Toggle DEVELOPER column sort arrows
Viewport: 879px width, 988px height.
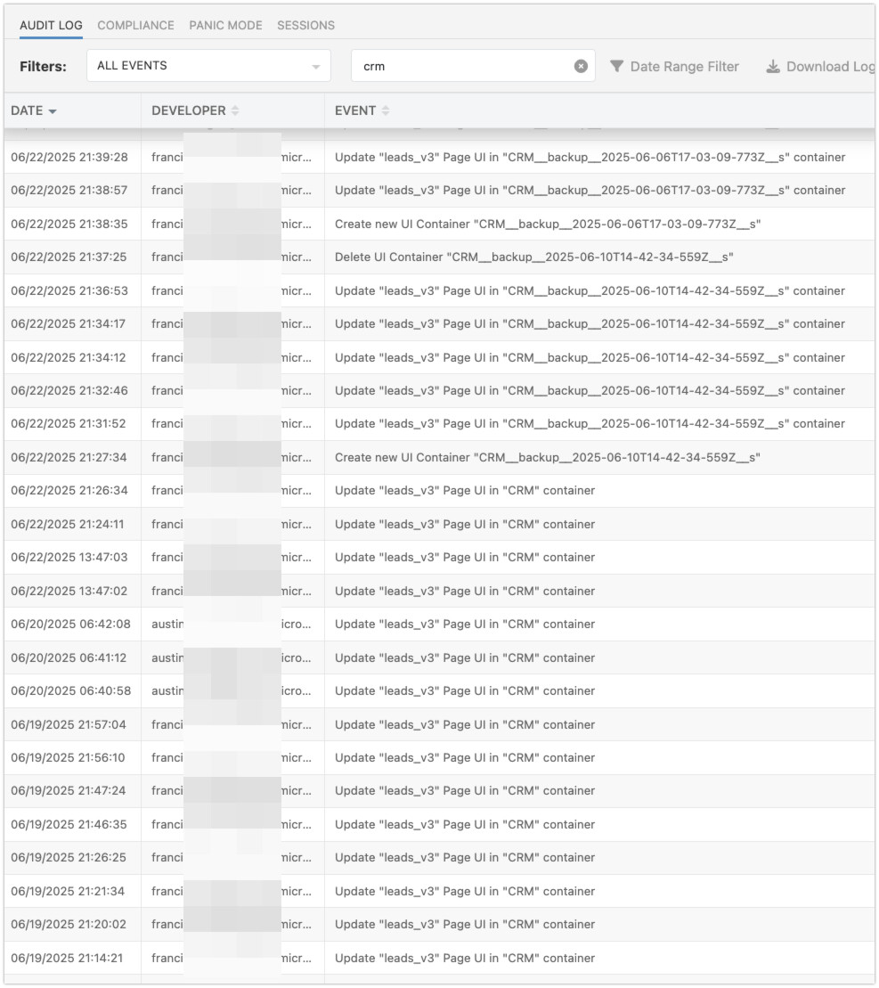coord(235,110)
